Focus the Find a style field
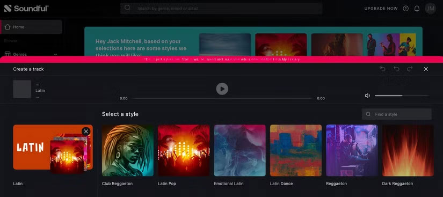The width and height of the screenshot is (443, 197). [397, 114]
